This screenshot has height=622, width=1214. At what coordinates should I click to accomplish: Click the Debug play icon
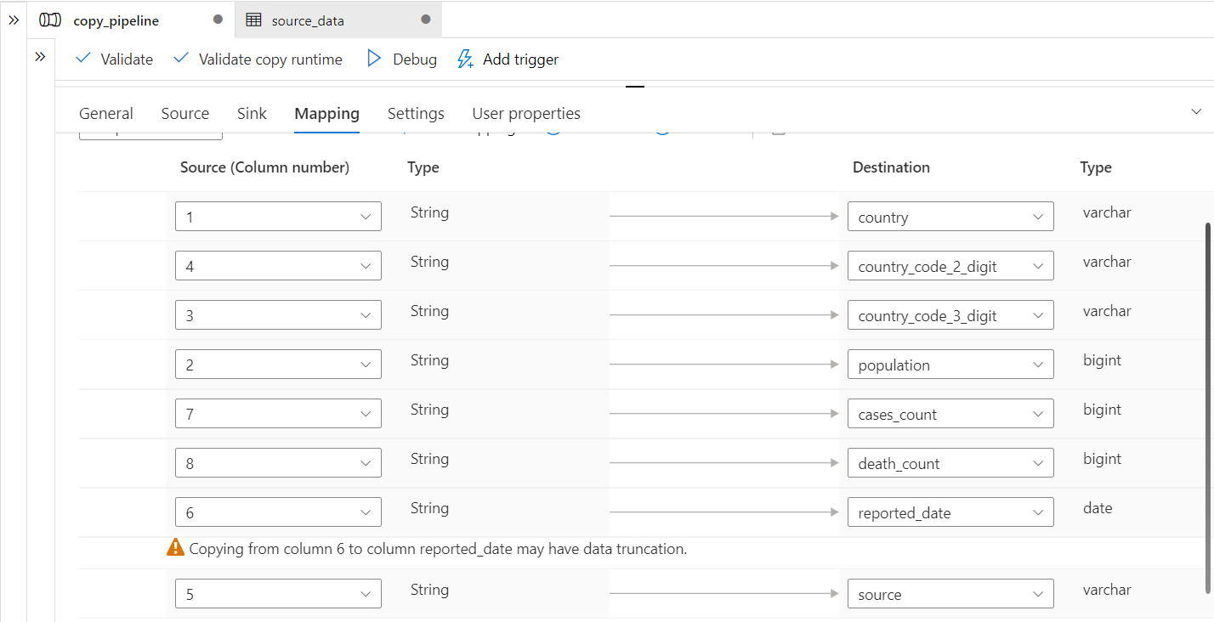click(x=373, y=59)
